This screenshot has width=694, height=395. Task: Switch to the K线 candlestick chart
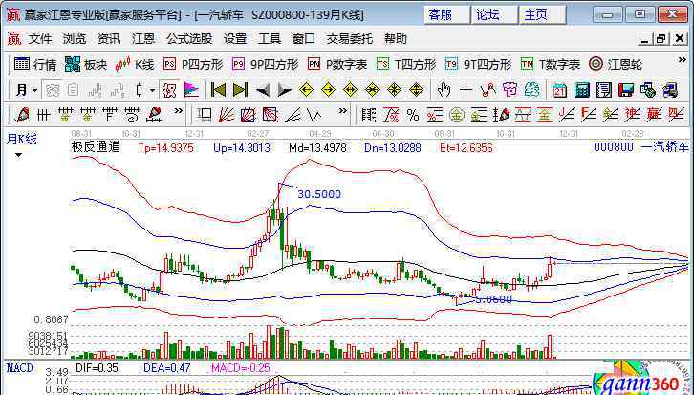click(x=135, y=65)
